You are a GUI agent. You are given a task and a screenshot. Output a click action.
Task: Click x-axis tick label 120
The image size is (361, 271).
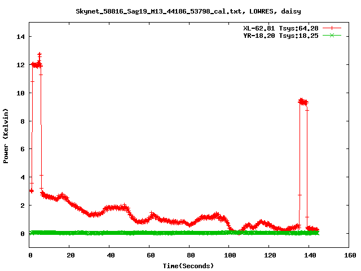pyautogui.click(x=270, y=255)
